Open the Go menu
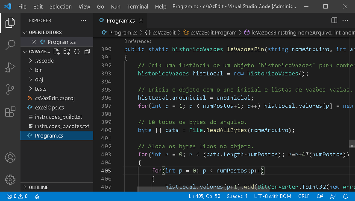The image size is (355, 201). pyautogui.click(x=100, y=6)
